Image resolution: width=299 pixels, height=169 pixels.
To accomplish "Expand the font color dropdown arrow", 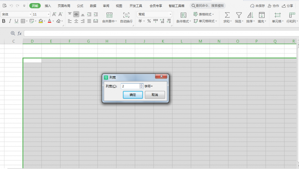I will pos(53,21).
